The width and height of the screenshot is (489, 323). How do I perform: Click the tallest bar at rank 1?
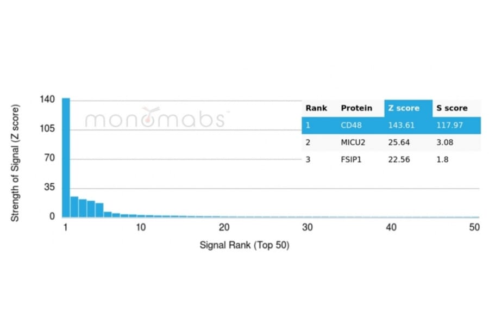coord(66,158)
